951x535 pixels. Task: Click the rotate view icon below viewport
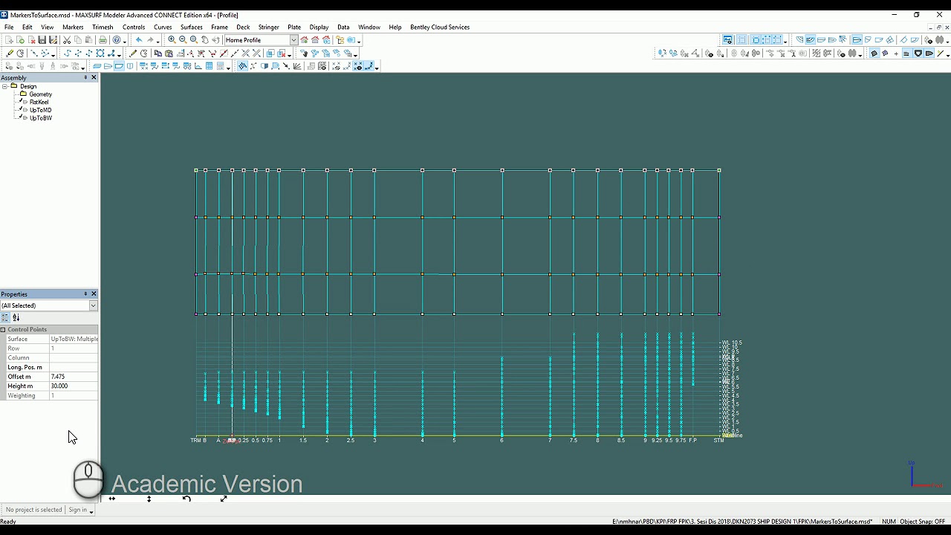[186, 499]
